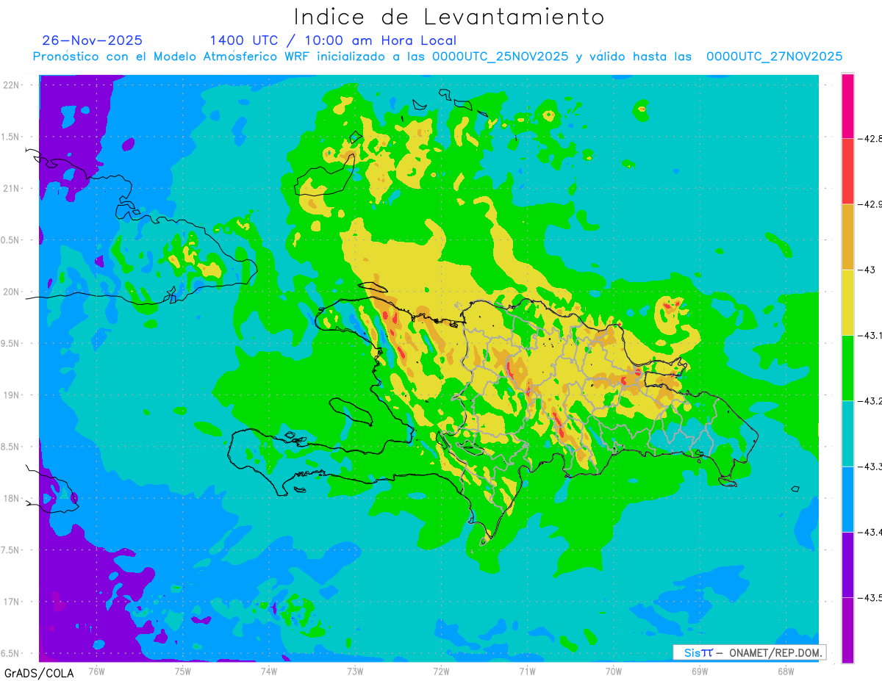
Task: Select the bottom violet swatch in the color bar
Action: click(848, 630)
